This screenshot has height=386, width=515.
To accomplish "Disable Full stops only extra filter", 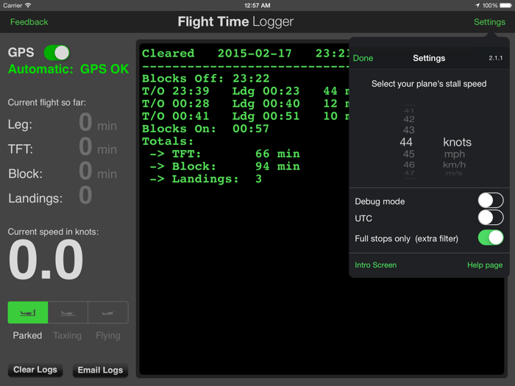I will pos(491,237).
